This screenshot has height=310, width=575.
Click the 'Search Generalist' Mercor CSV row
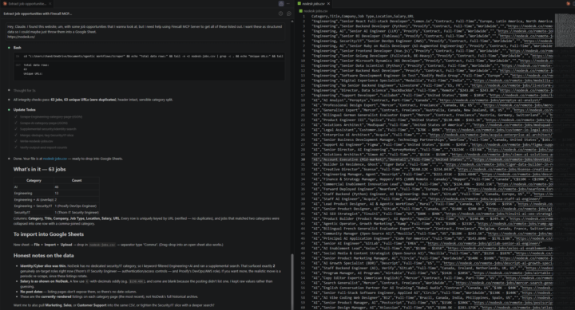432,283
